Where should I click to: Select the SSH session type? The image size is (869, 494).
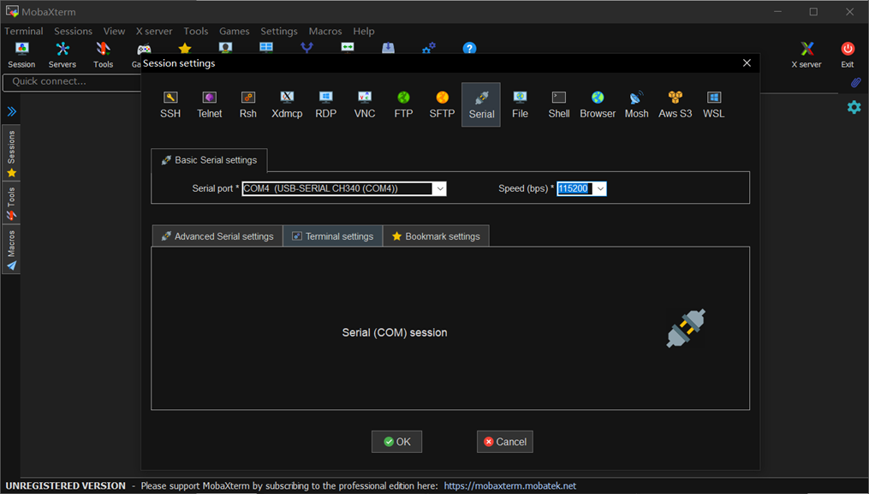[170, 104]
